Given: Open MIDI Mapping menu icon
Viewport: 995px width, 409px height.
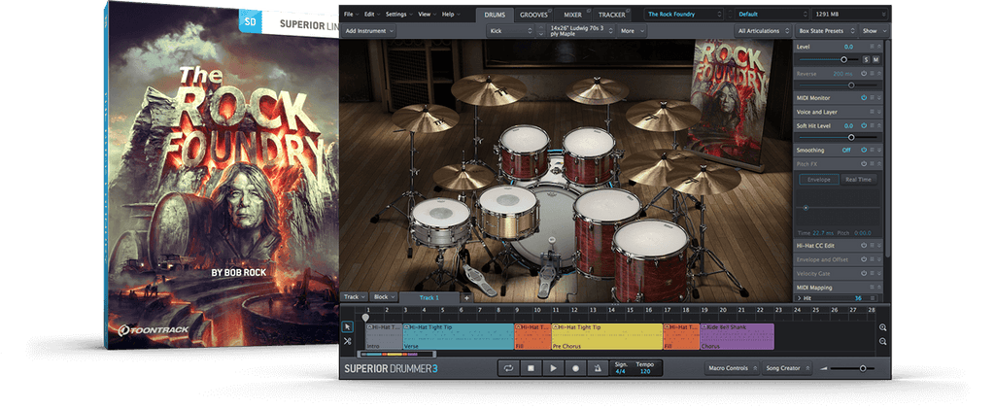Looking at the screenshot, I should click(x=872, y=288).
